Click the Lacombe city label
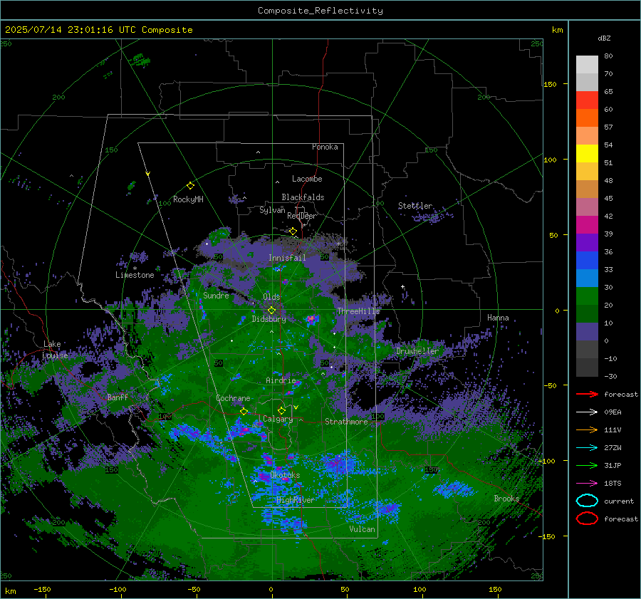The width and height of the screenshot is (641, 599). (x=307, y=179)
